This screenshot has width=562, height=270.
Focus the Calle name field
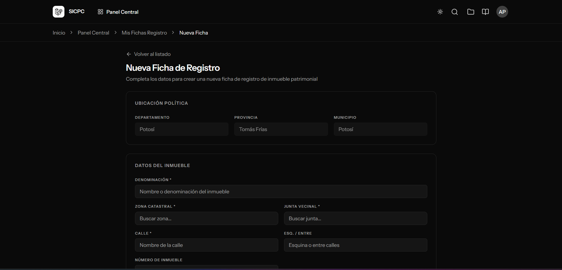[206, 245]
